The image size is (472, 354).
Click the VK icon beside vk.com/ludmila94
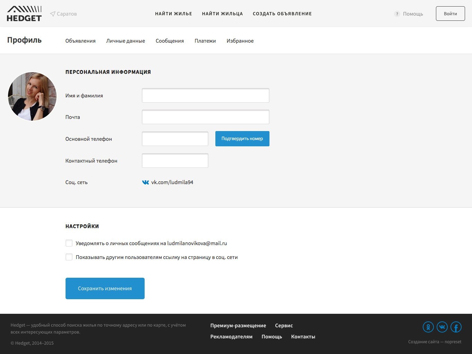[146, 182]
